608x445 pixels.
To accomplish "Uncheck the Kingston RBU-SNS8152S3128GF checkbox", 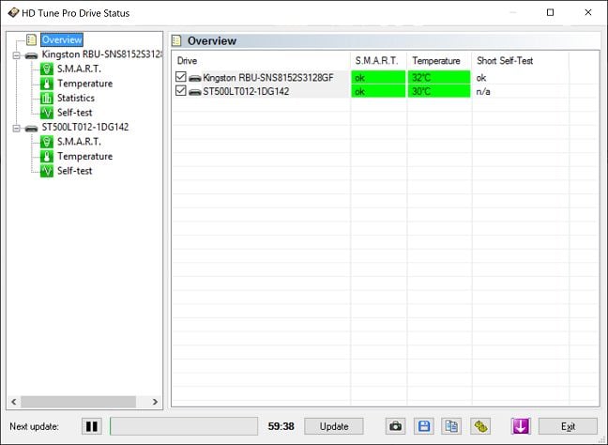I will click(x=181, y=77).
